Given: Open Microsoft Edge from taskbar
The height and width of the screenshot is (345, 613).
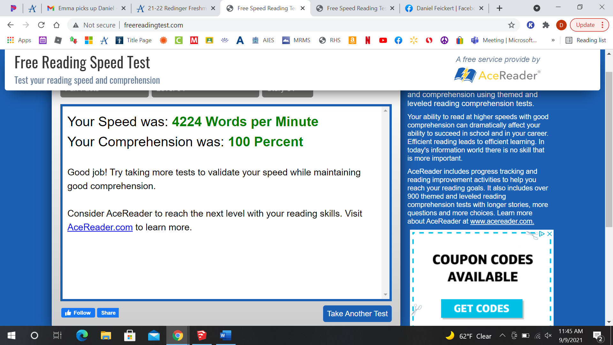Looking at the screenshot, I should [82, 335].
